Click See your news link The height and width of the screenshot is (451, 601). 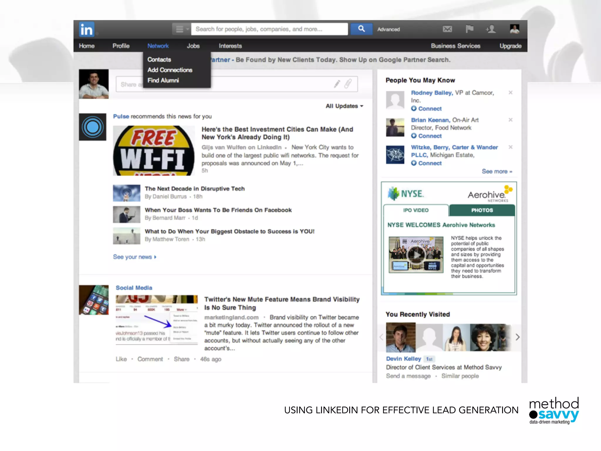(x=135, y=257)
